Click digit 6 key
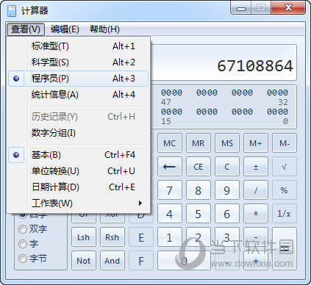Screen dimensions: 311x285 (x=227, y=214)
